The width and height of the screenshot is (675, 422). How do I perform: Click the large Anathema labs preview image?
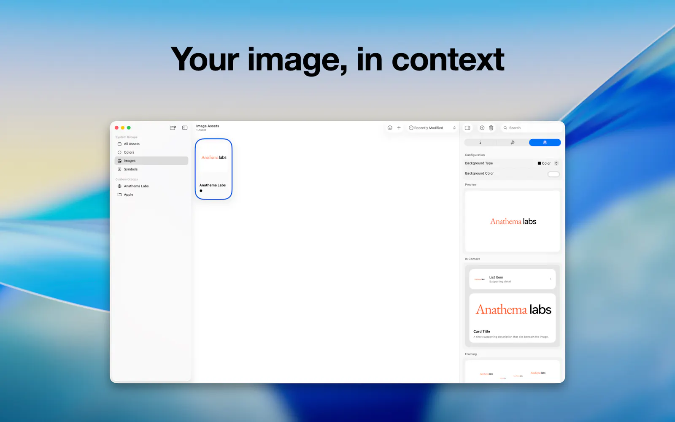[x=513, y=221]
